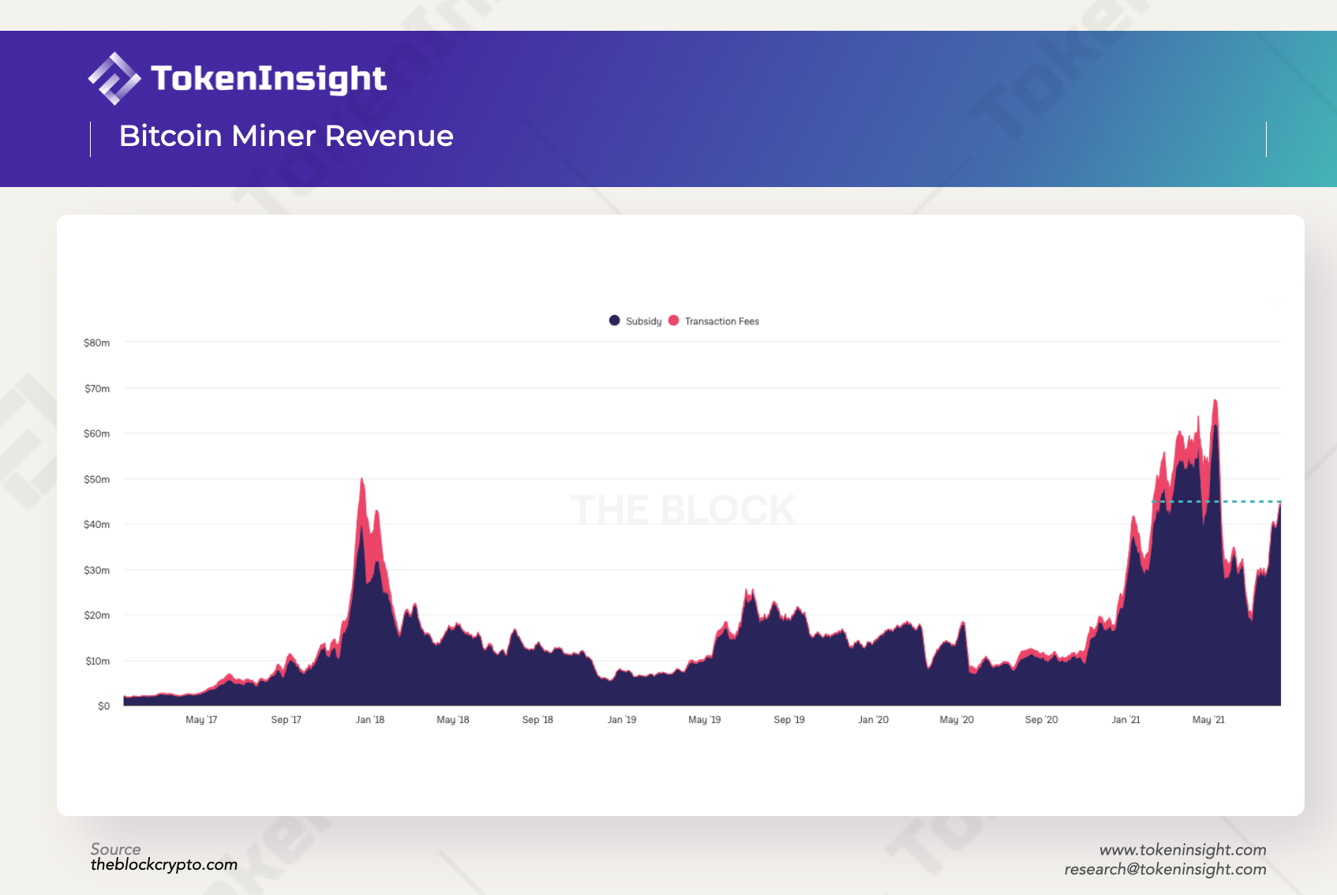Viewport: 1337px width, 895px height.
Task: Click the teal dashed trend line marker
Action: 1215,500
